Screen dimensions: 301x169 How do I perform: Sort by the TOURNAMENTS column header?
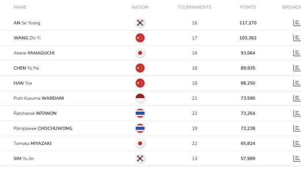[x=194, y=7]
